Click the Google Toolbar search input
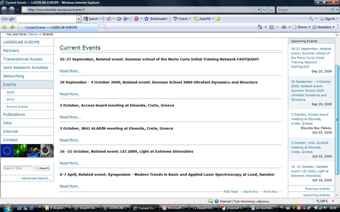 pos(46,19)
